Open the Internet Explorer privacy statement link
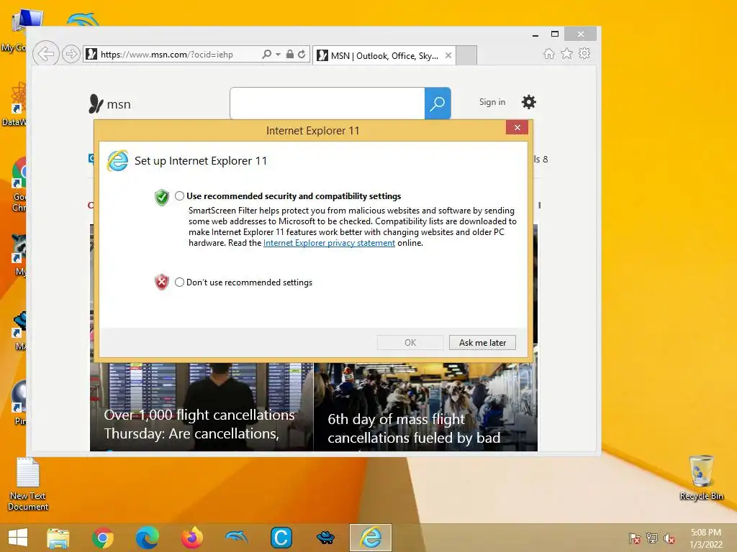737x552 pixels. 329,243
